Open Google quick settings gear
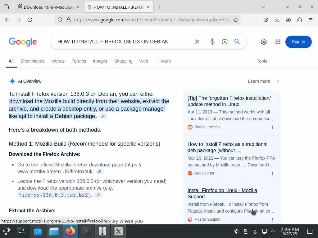 [x=263, y=42]
